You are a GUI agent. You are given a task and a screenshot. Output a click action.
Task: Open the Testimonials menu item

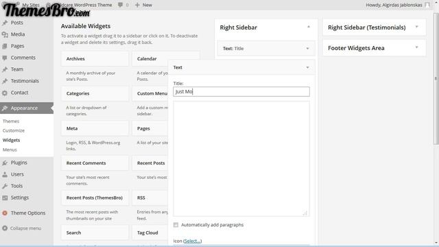pyautogui.click(x=25, y=81)
